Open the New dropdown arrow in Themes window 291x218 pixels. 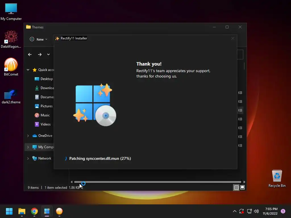(46, 39)
